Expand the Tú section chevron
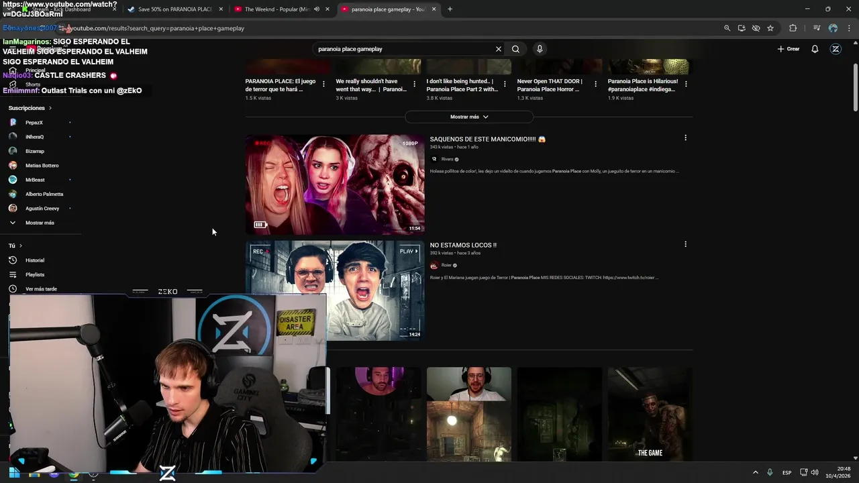 point(21,246)
